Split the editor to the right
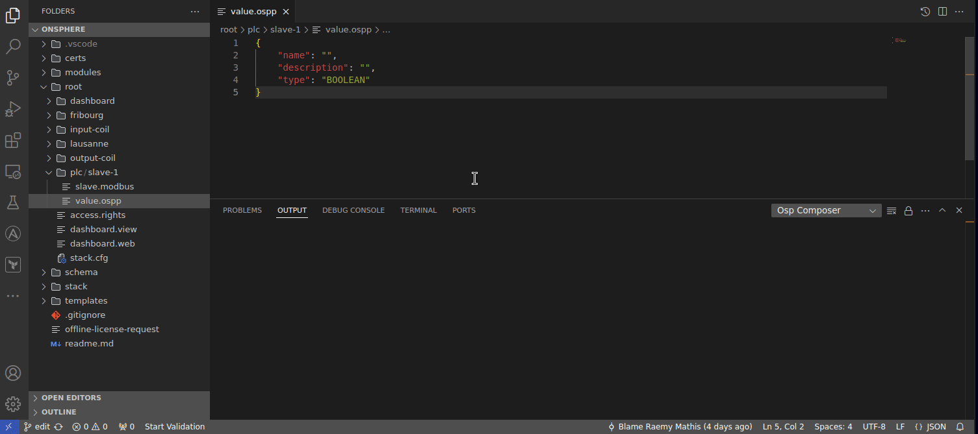 [x=942, y=12]
